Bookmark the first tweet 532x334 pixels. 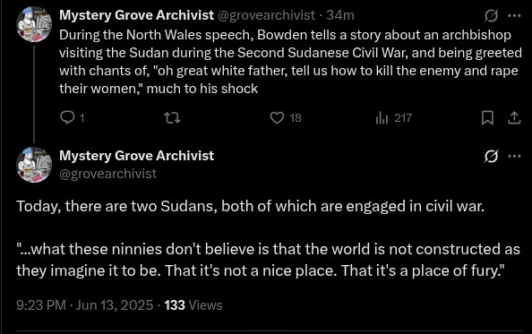[x=487, y=117]
